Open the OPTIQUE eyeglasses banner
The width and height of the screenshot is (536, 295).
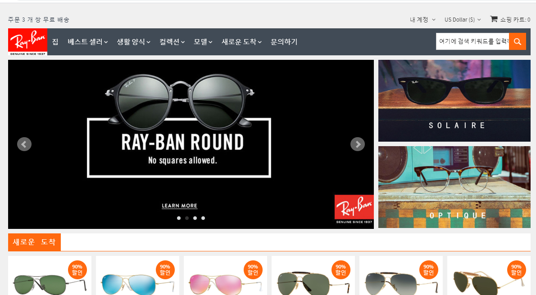point(454,187)
